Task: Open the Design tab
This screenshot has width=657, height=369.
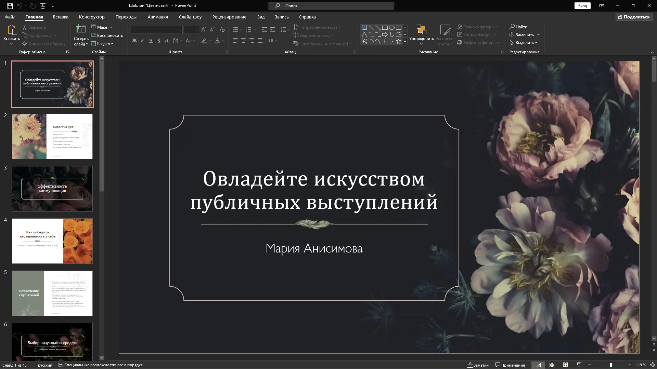Action: tap(92, 17)
